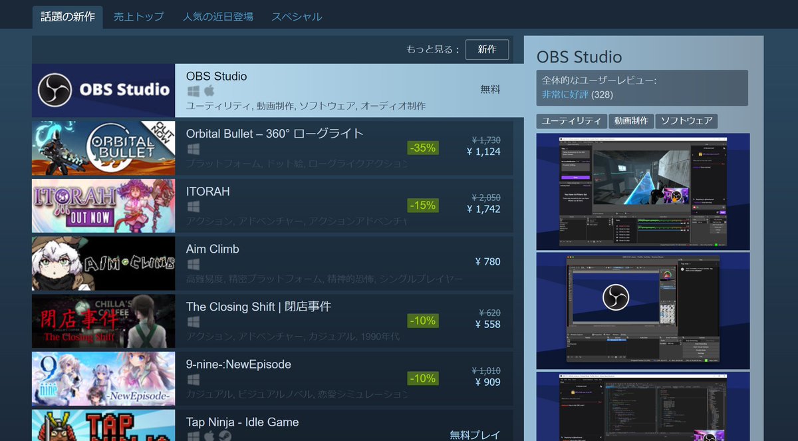Switch to the スペシャル tab
Image resolution: width=798 pixels, height=441 pixels.
point(297,17)
